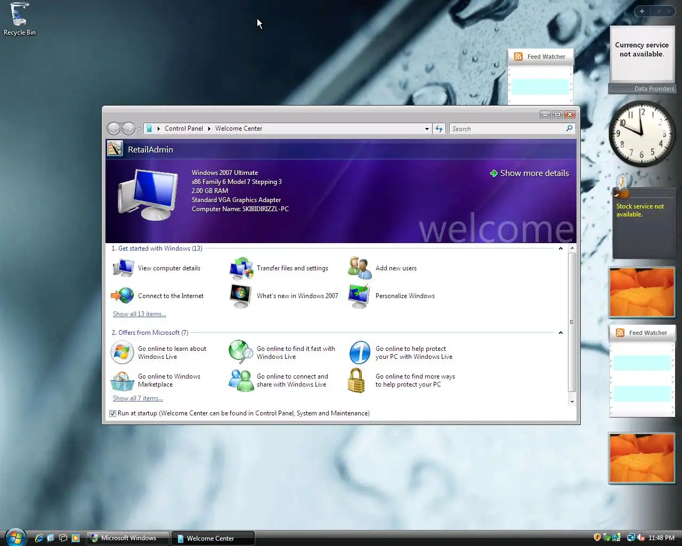Screen dimensions: 682x546
Task: Click the upper orange slide show gadget picture
Action: 642,292
